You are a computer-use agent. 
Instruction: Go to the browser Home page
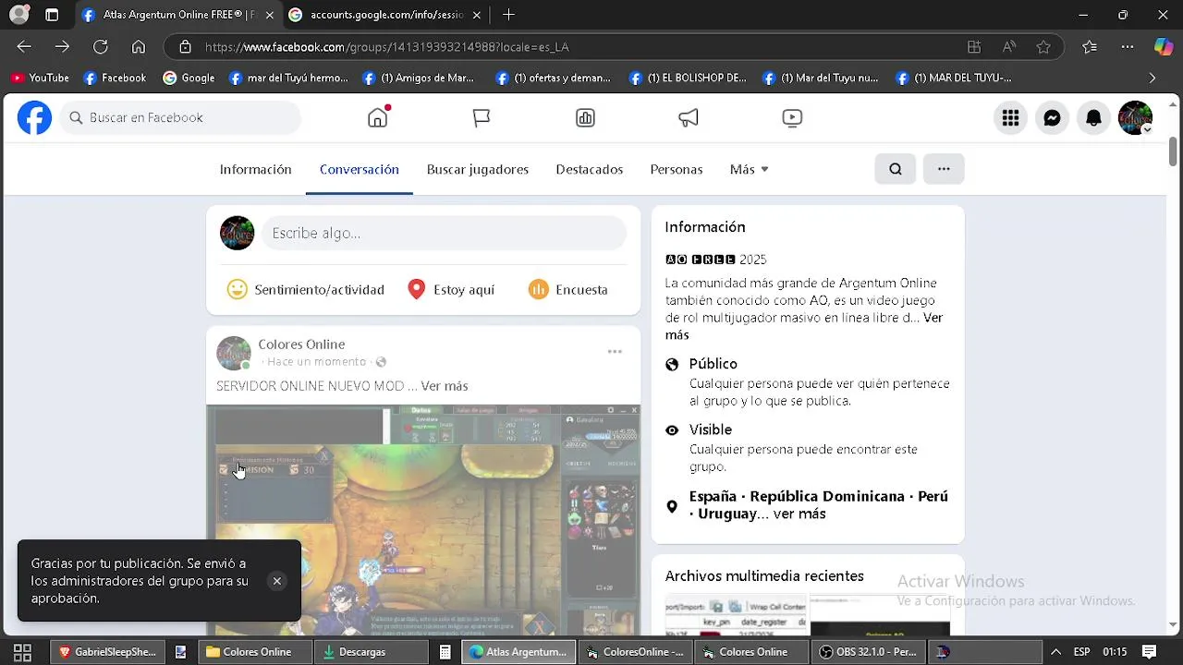[x=138, y=47]
